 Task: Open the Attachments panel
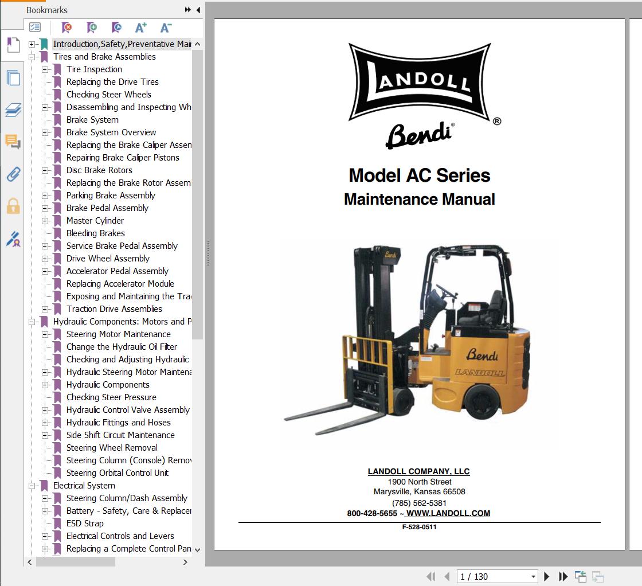click(x=13, y=174)
